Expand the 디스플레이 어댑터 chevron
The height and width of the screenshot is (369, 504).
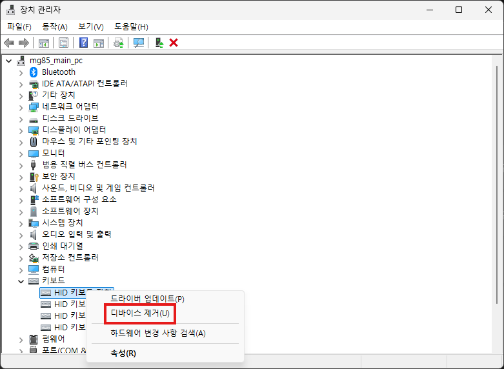[x=21, y=131]
